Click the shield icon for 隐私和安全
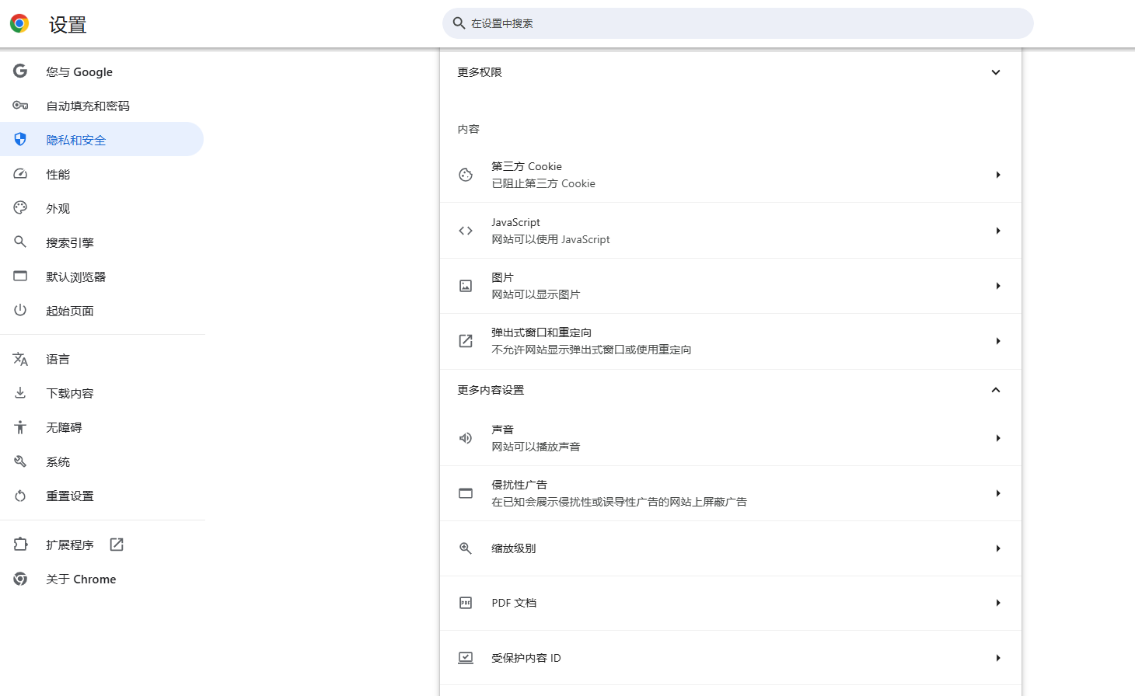This screenshot has width=1135, height=696. click(x=20, y=139)
